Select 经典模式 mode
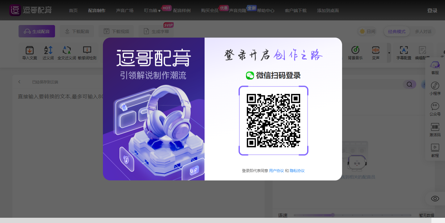Image resolution: width=445 pixels, height=223 pixels. [x=396, y=32]
